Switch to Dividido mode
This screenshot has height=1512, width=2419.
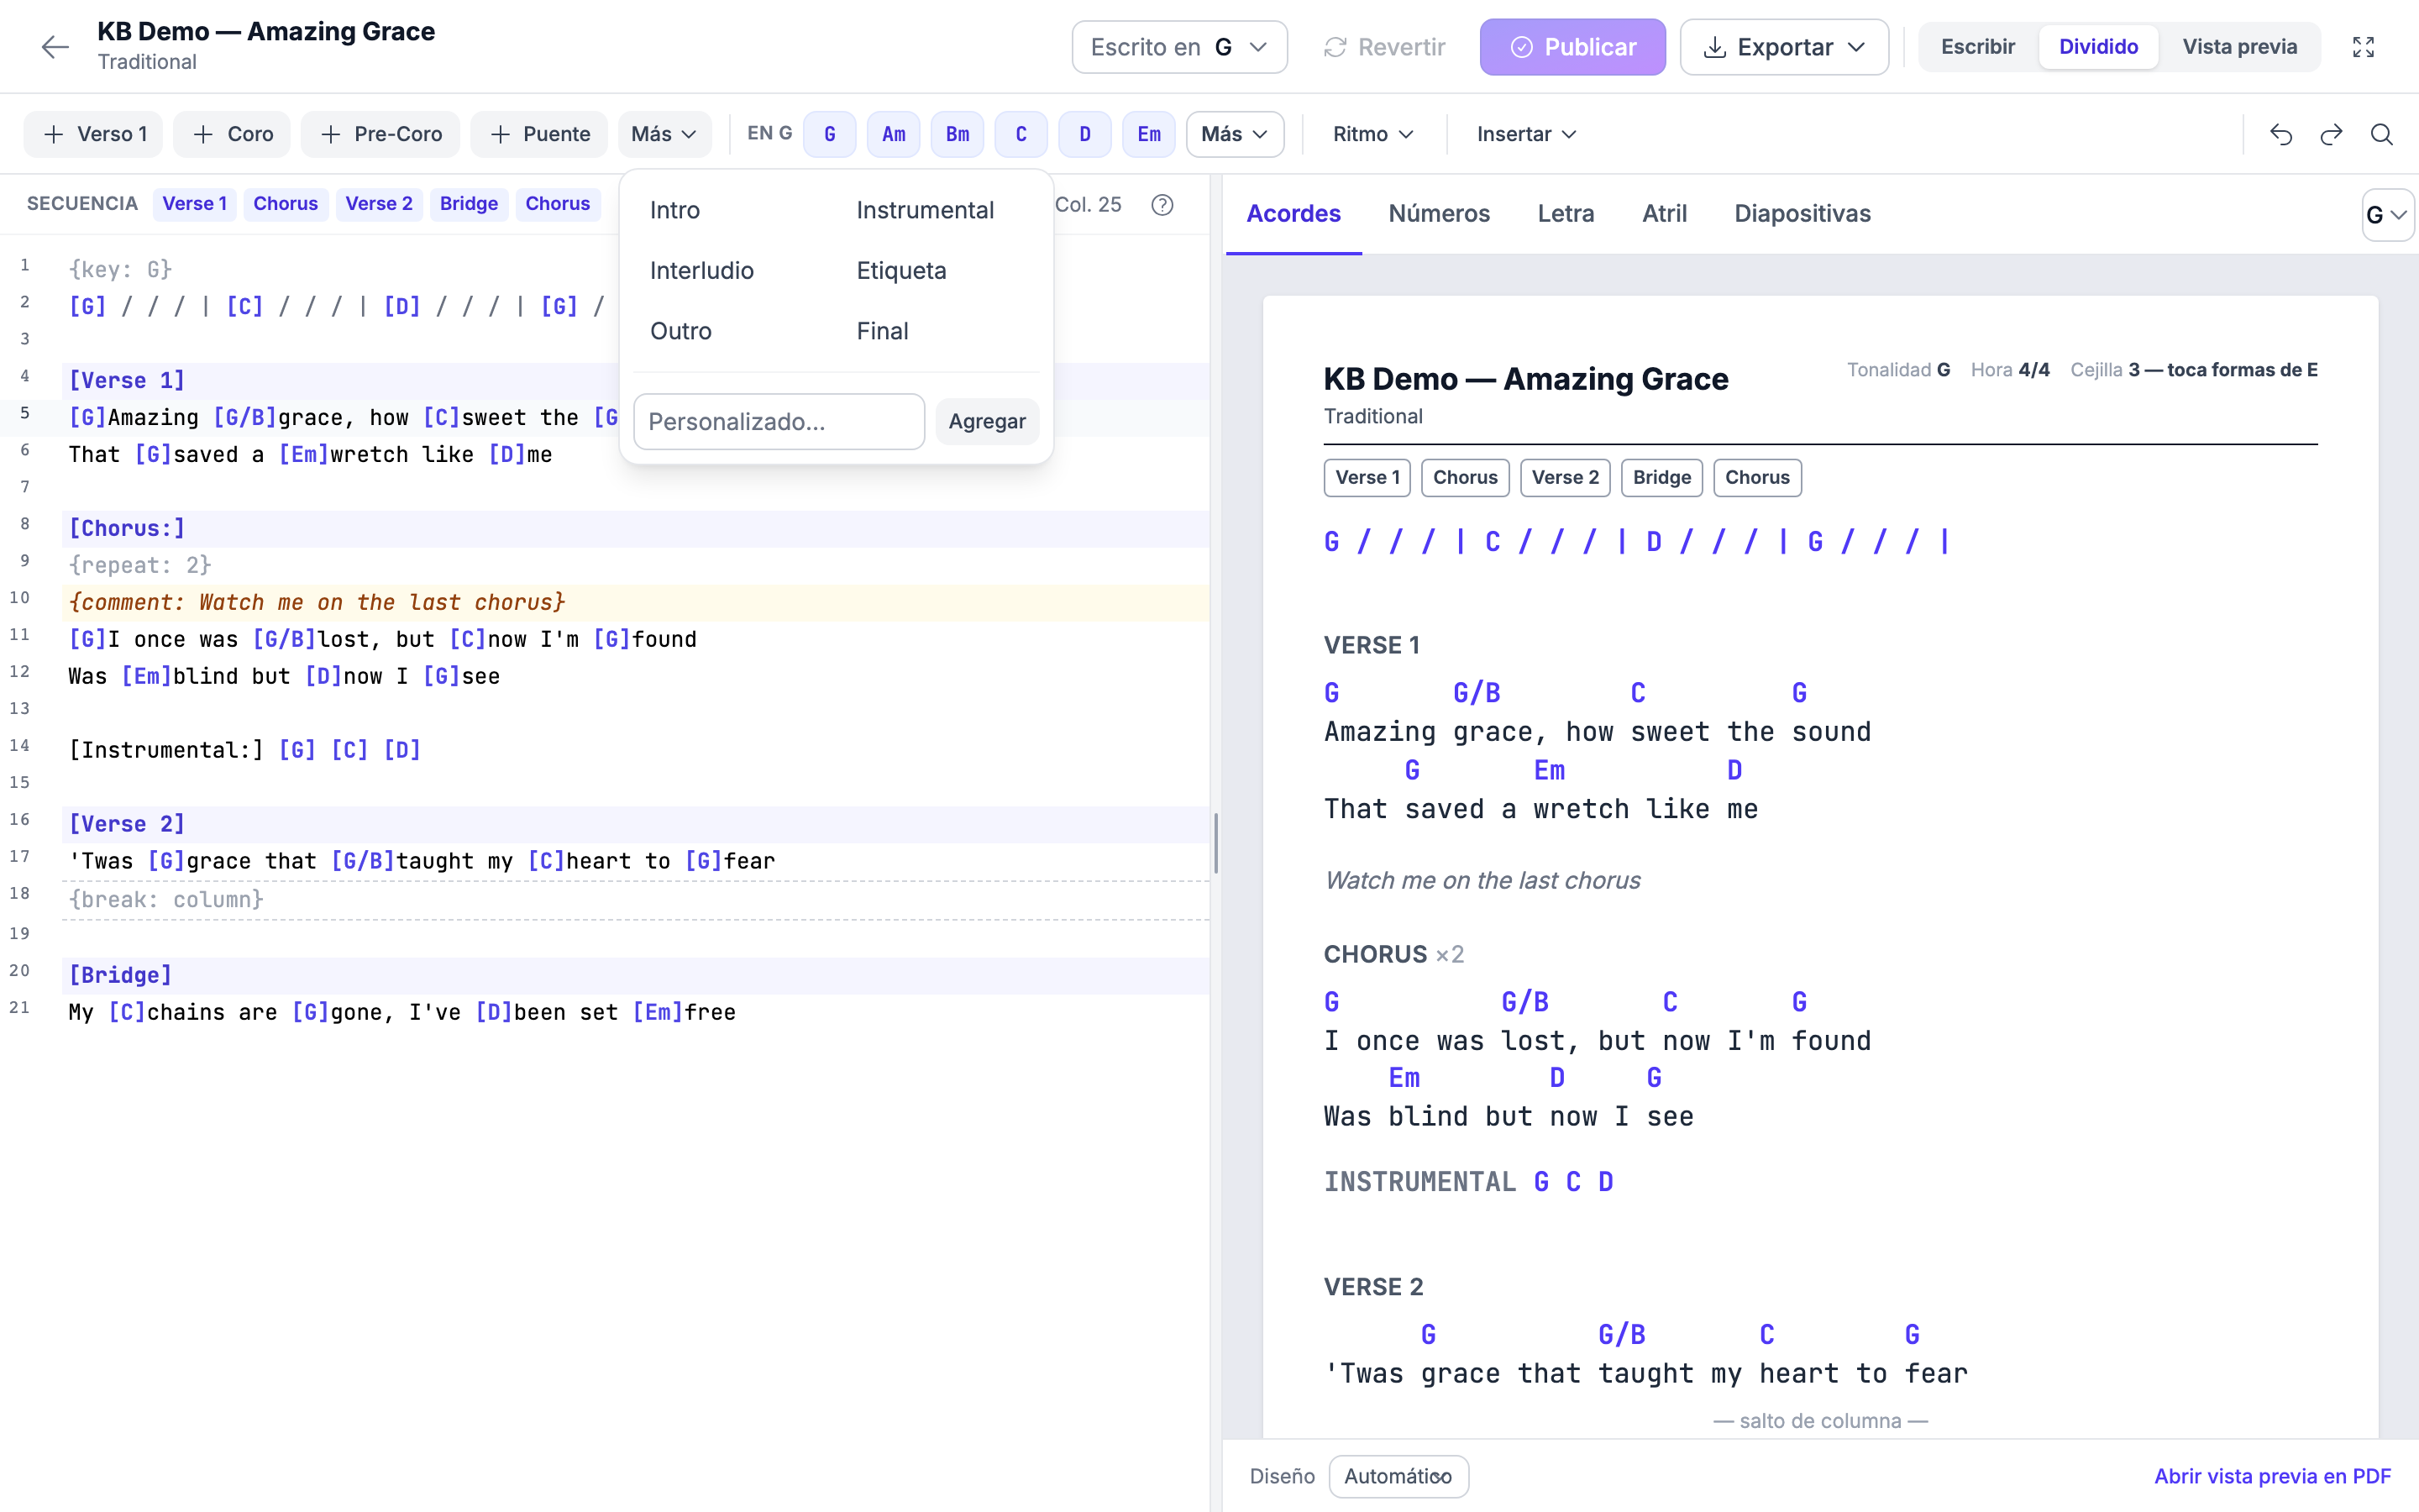click(2098, 47)
